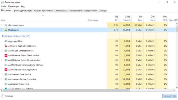Click the horizontal scrollbar thumb
The height and width of the screenshot is (100, 178).
pos(66,90)
